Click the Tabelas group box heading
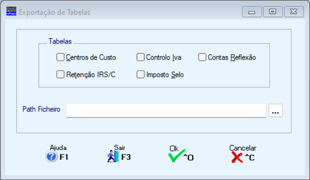This screenshot has height=180, width=310. (x=60, y=41)
